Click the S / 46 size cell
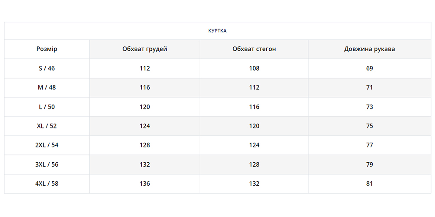 47,68
